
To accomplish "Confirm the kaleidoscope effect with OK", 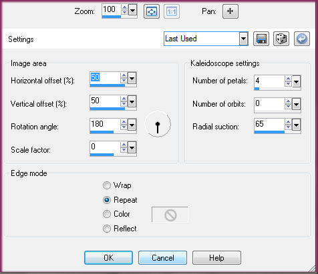I will [x=108, y=258].
